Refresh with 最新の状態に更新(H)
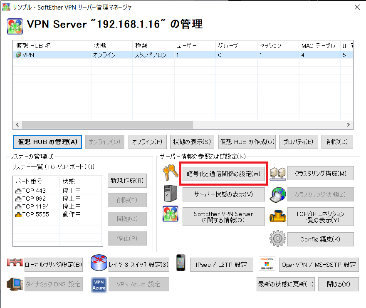366x308 pixels. click(286, 284)
